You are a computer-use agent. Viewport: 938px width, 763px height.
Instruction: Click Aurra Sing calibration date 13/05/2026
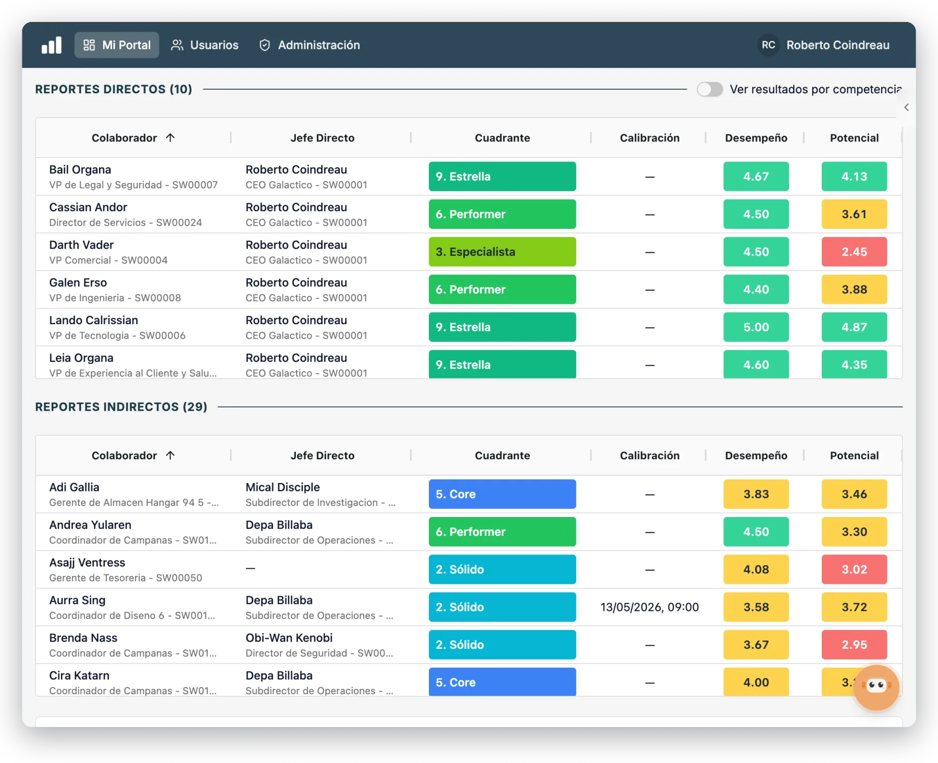(x=649, y=607)
